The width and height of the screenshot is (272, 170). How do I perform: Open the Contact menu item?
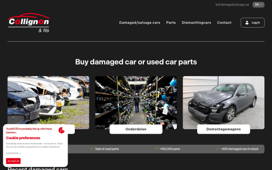[x=224, y=23]
